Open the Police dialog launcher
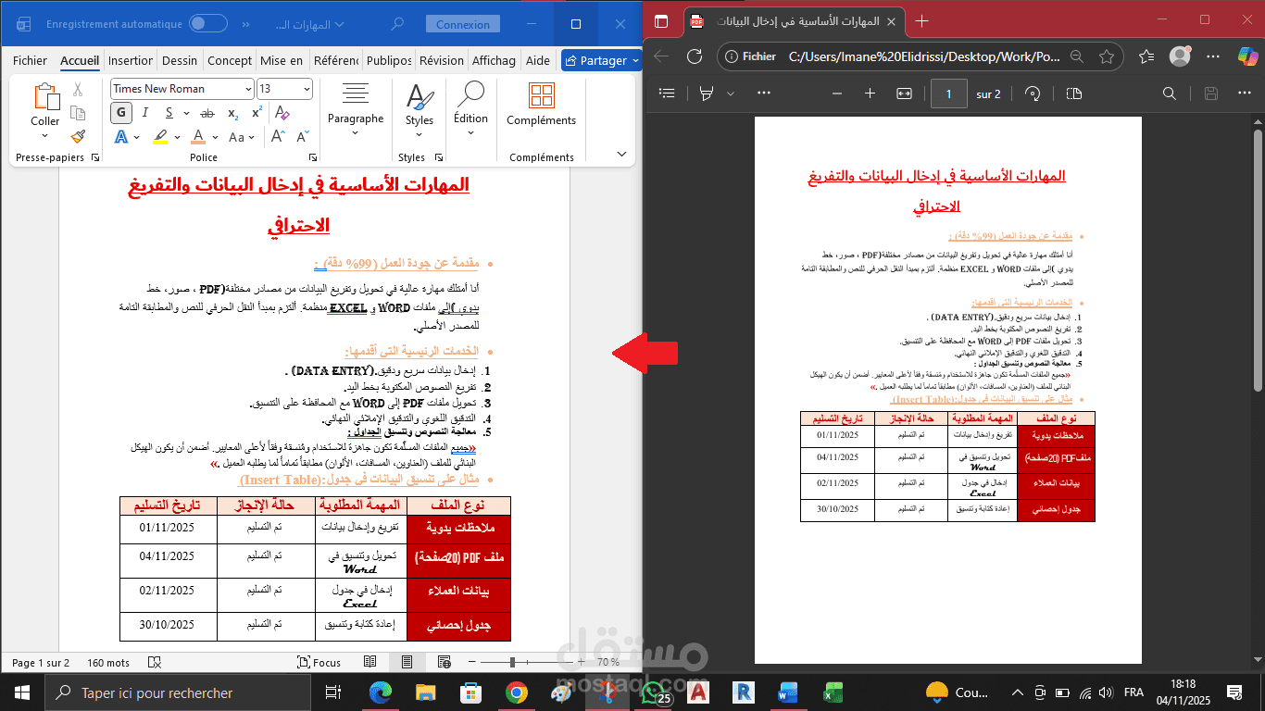Viewport: 1265px width, 711px height. (x=313, y=158)
